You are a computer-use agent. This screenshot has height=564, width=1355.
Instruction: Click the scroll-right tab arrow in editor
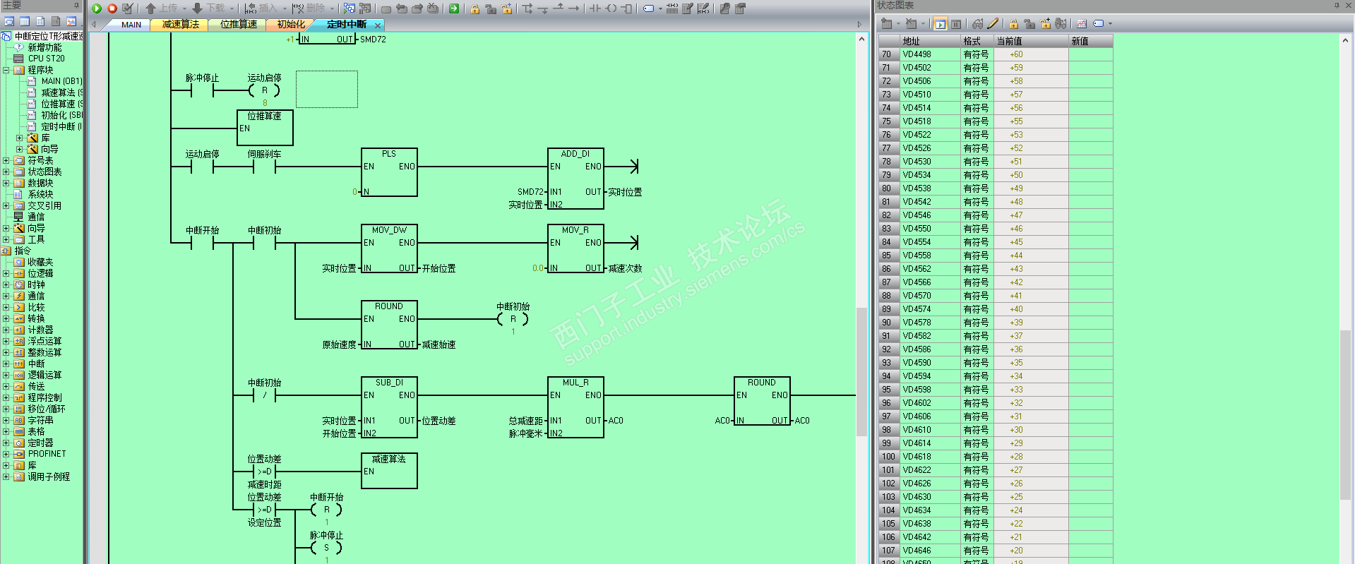(x=859, y=25)
